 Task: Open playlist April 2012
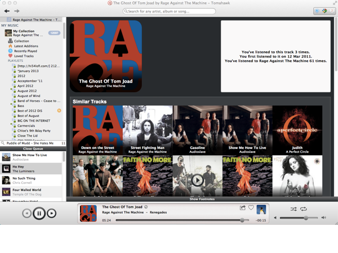(25, 86)
